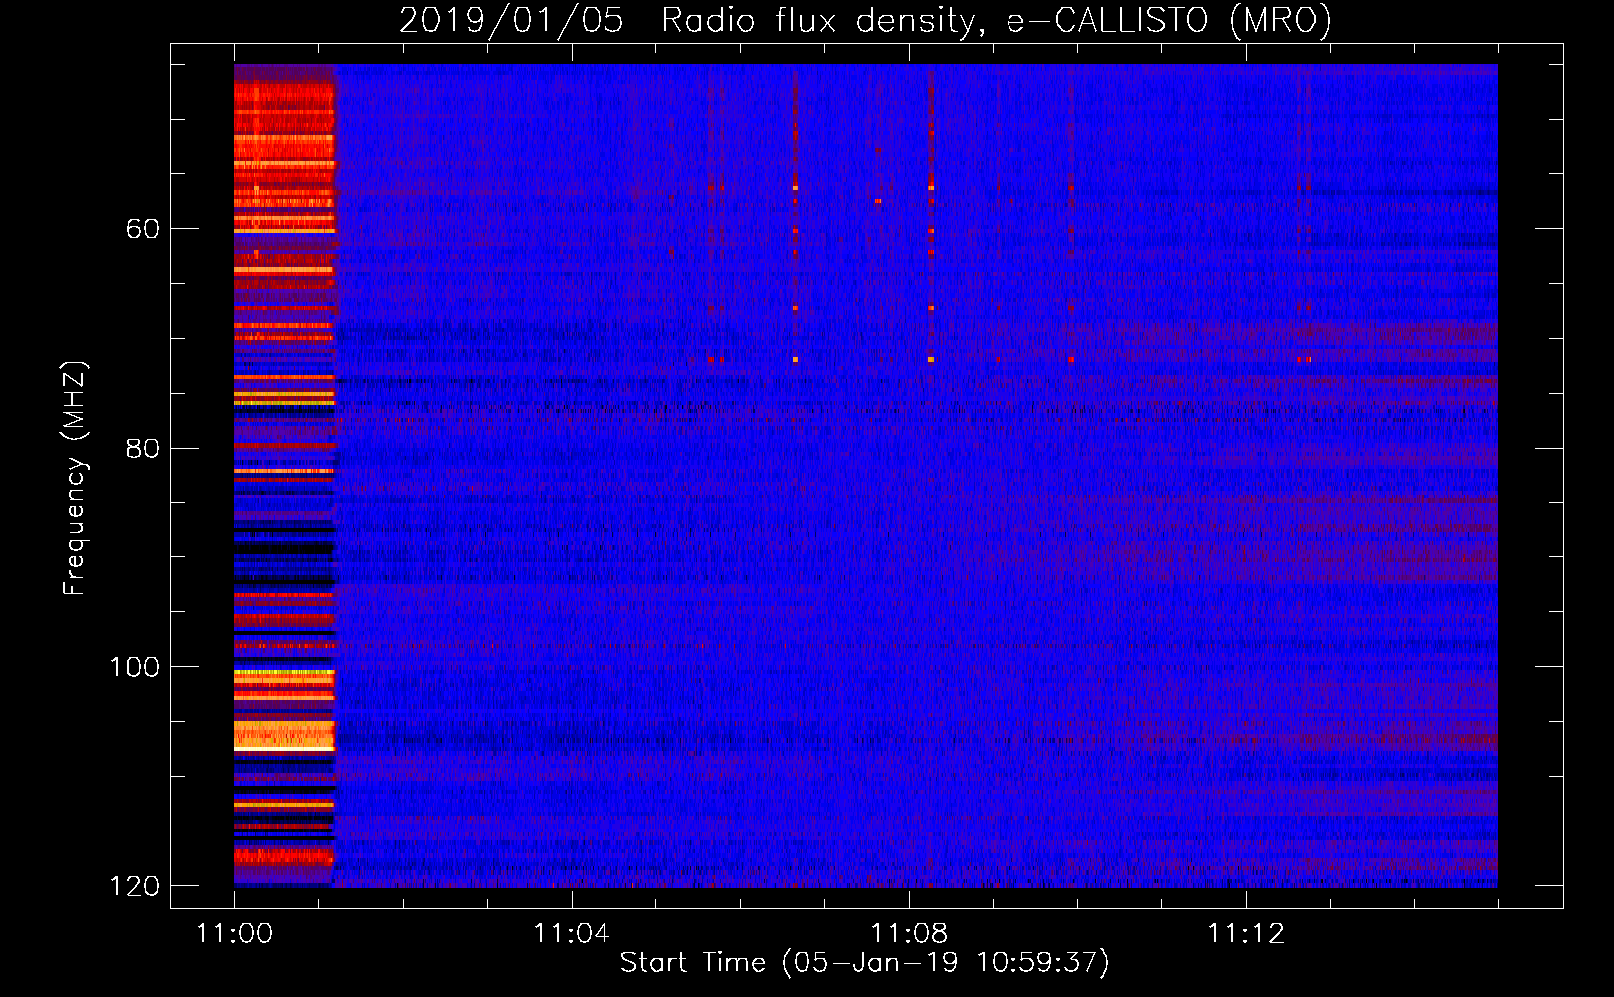Click the 80 frequency tick label

142,448
